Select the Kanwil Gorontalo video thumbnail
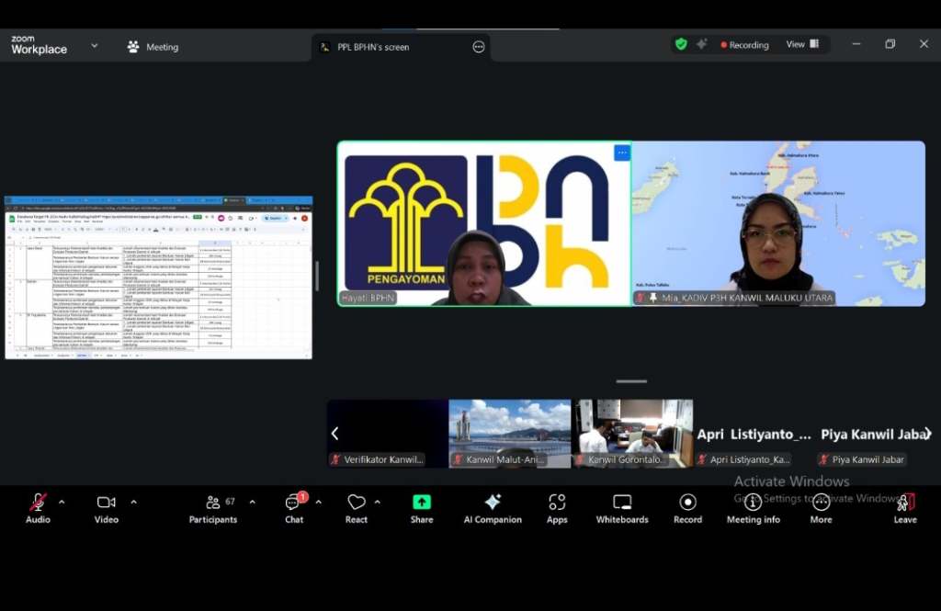This screenshot has width=941, height=611. [632, 433]
